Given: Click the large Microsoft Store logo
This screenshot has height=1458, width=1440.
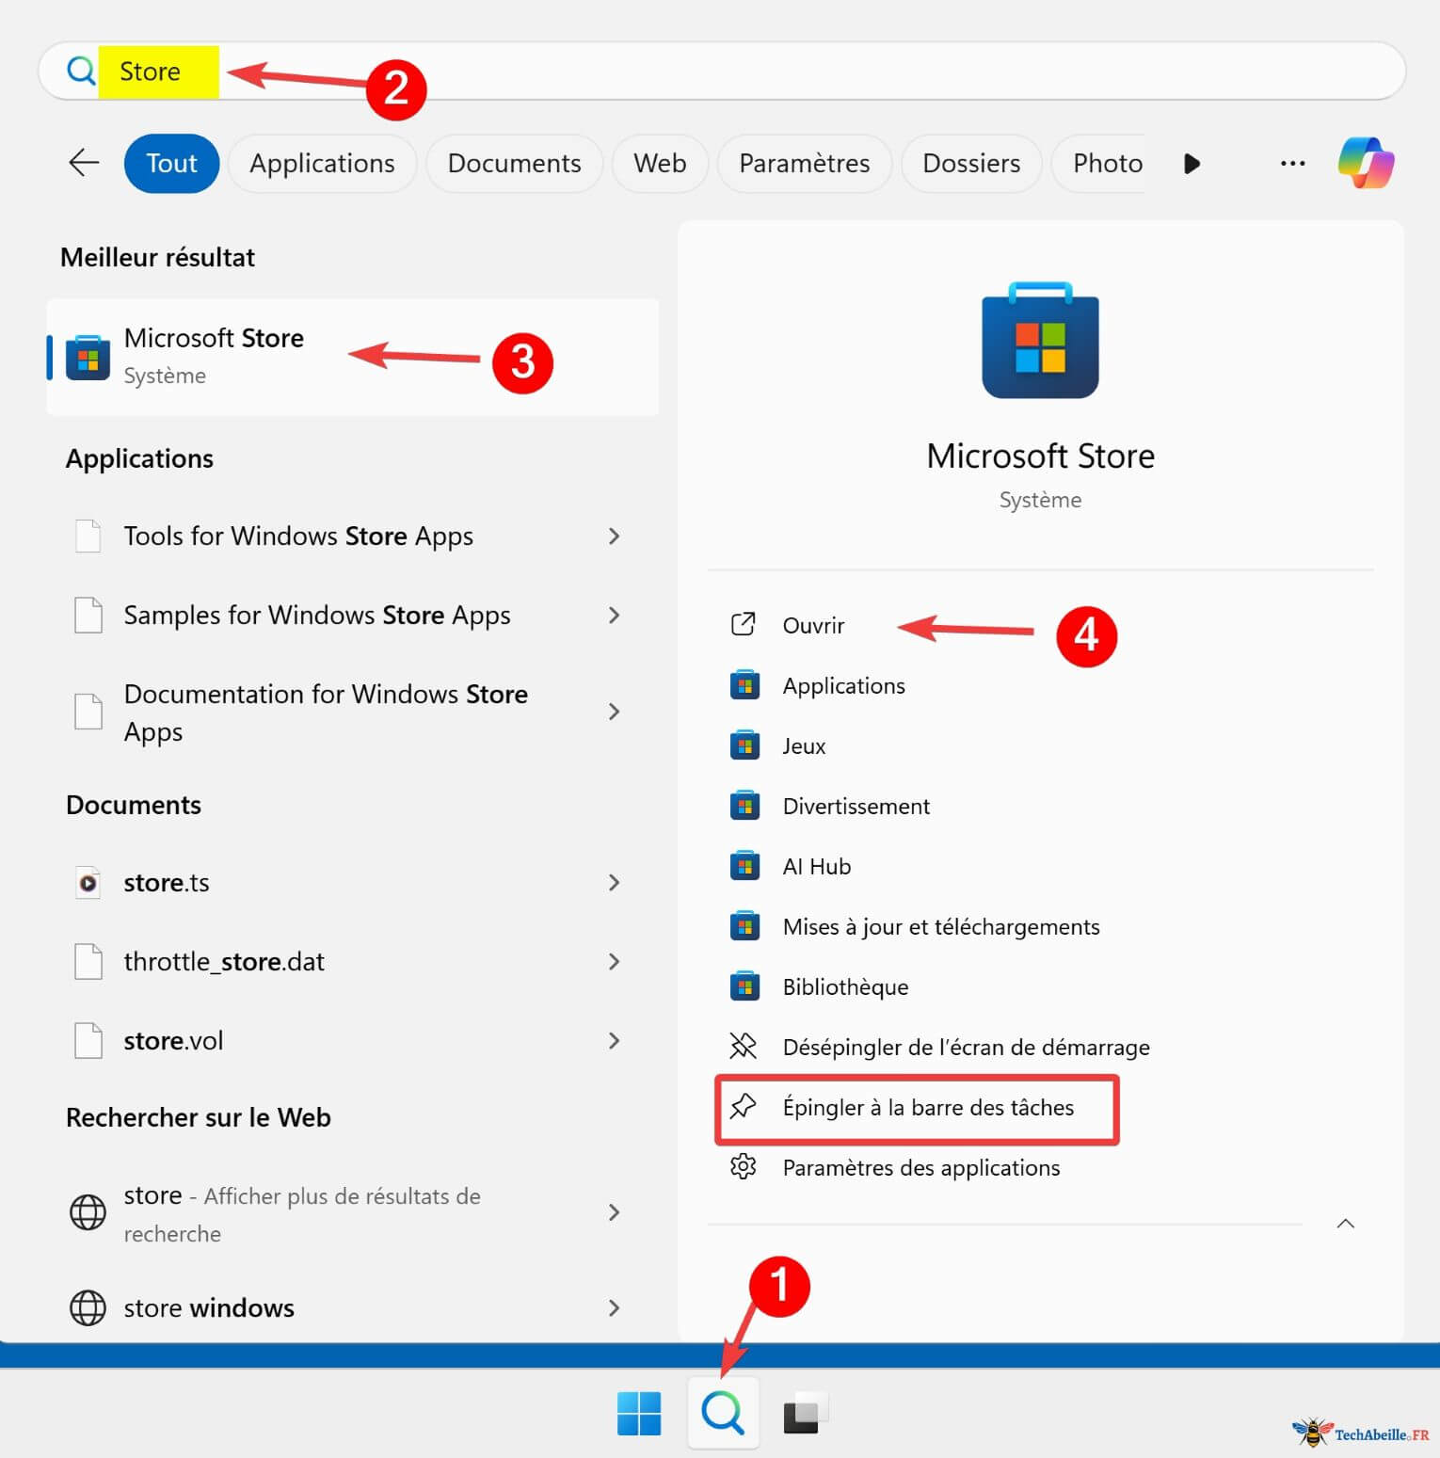Looking at the screenshot, I should [1040, 340].
